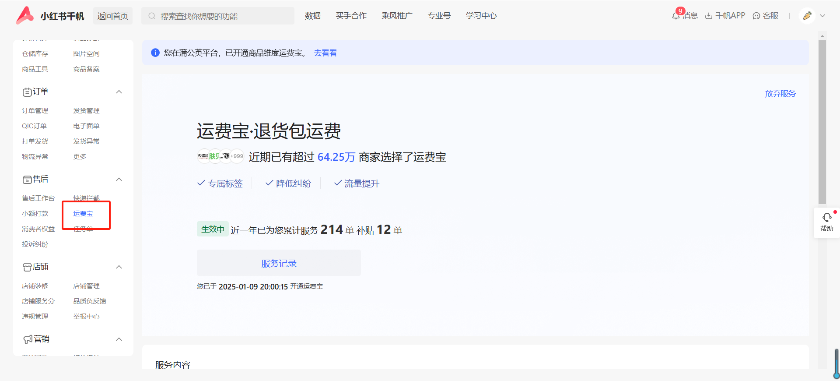
Task: Open the notification bell messages
Action: [x=676, y=16]
